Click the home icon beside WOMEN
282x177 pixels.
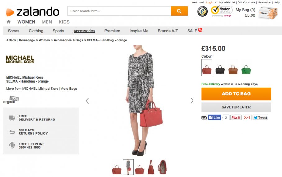(8, 22)
